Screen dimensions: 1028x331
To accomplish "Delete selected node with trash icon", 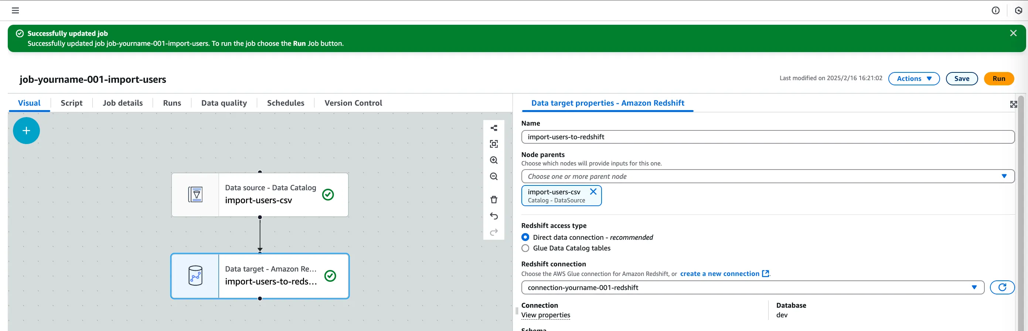I will pyautogui.click(x=494, y=200).
